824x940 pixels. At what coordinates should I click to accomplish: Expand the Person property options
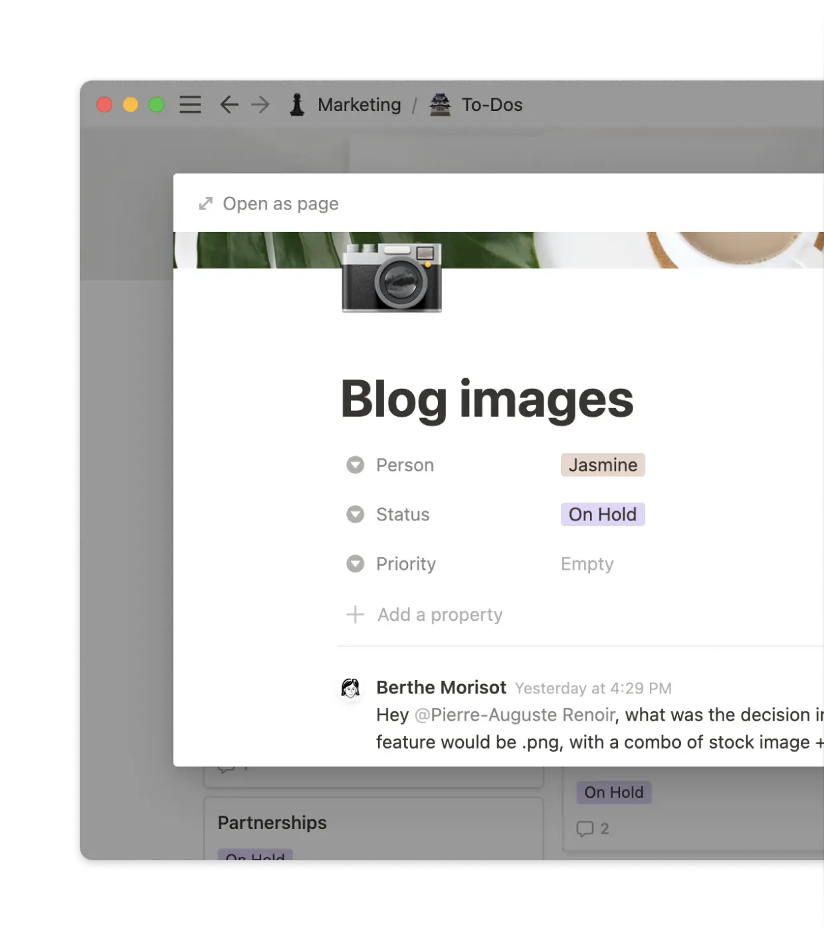tap(356, 465)
